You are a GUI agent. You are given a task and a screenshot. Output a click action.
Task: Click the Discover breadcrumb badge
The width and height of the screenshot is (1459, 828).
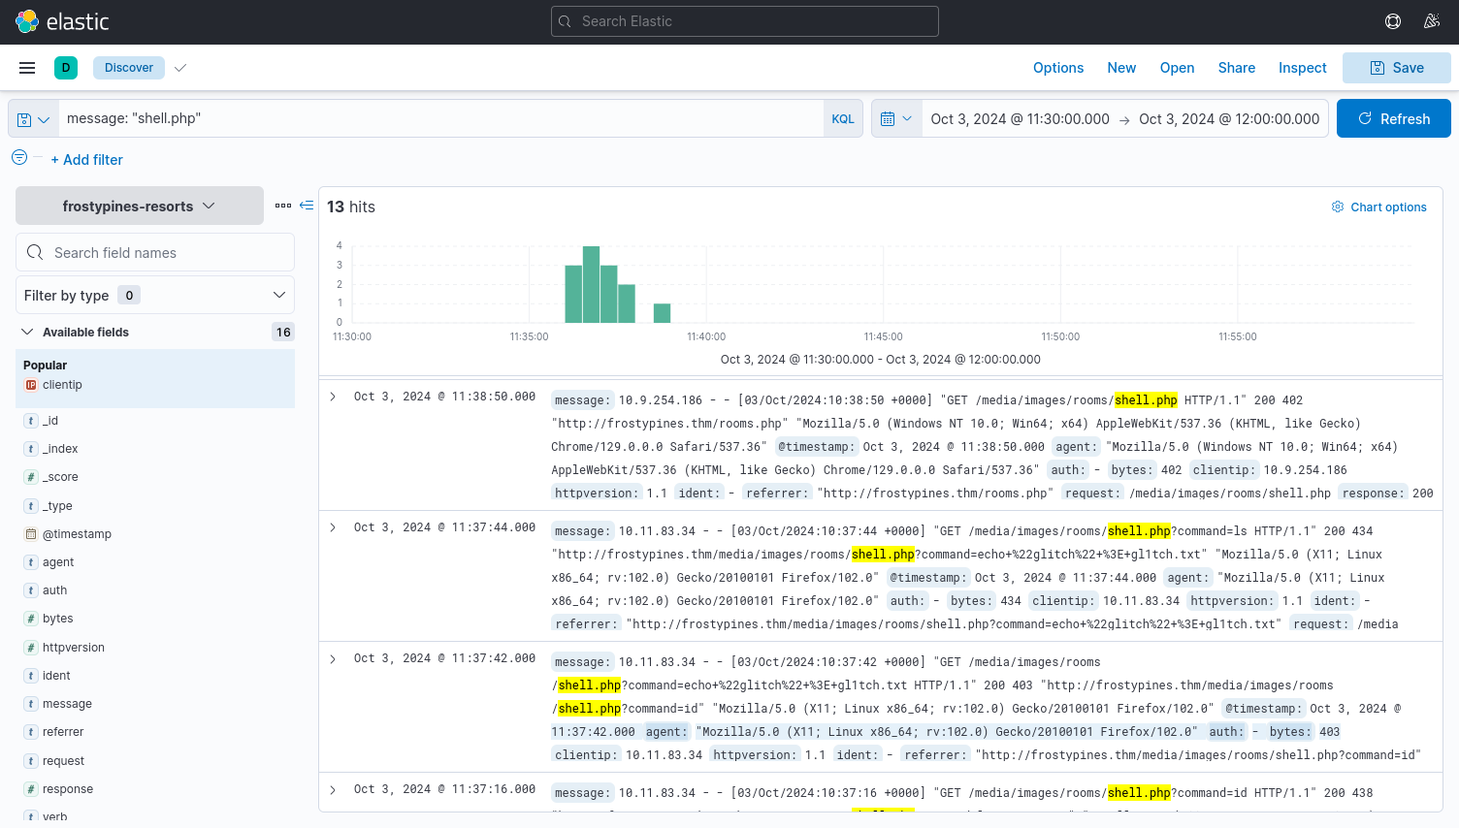coord(129,68)
